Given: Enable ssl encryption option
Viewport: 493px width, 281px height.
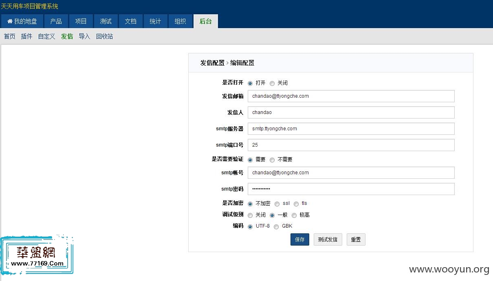Looking at the screenshot, I should click(x=277, y=204).
